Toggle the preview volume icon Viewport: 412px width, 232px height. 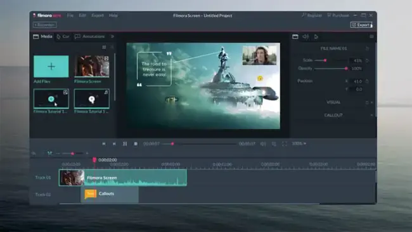[263, 143]
